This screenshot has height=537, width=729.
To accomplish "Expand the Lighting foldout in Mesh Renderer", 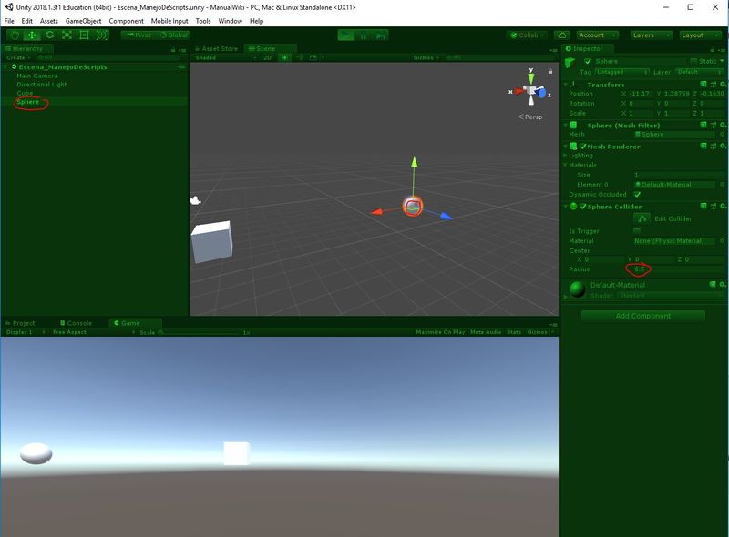I will 565,155.
